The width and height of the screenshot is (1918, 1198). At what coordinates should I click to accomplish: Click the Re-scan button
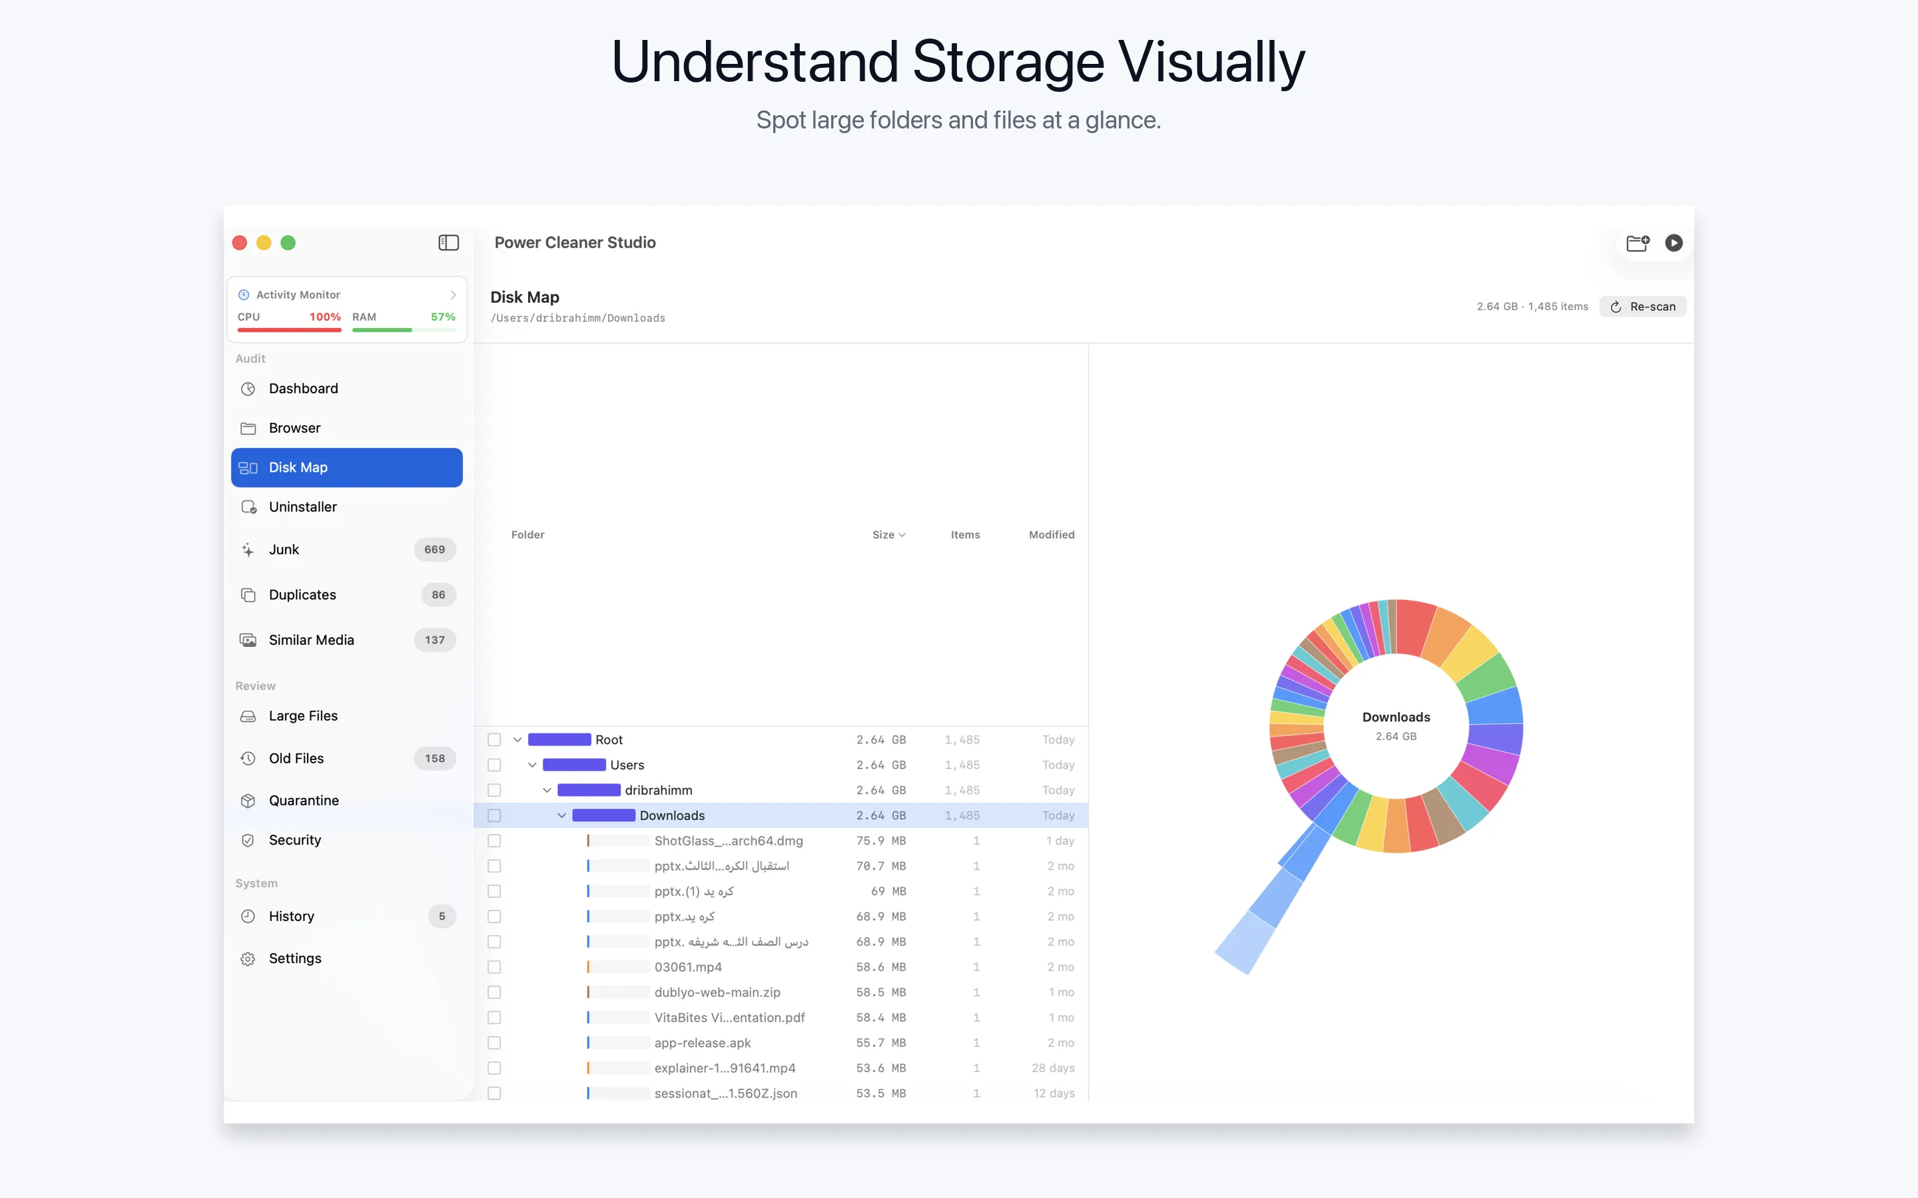point(1642,307)
